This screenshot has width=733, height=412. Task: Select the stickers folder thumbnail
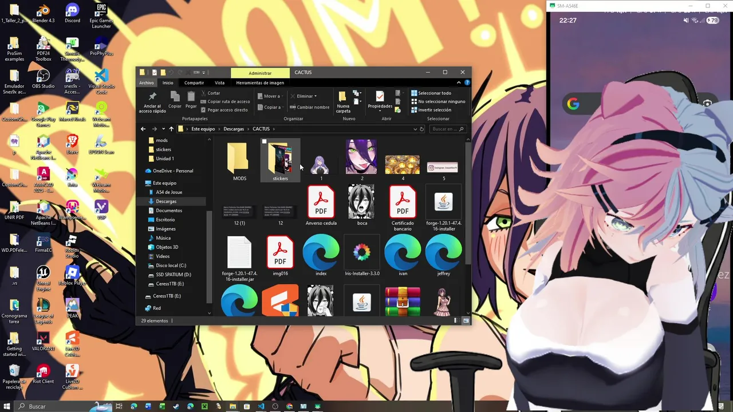click(280, 161)
